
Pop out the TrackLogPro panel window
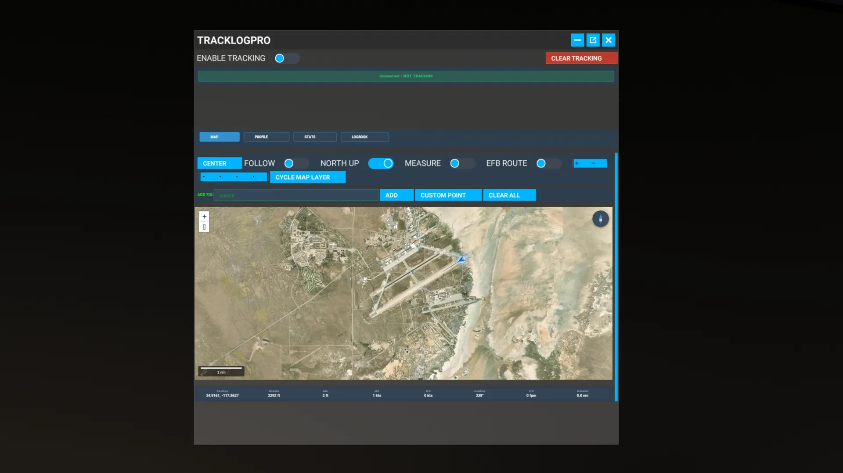593,40
